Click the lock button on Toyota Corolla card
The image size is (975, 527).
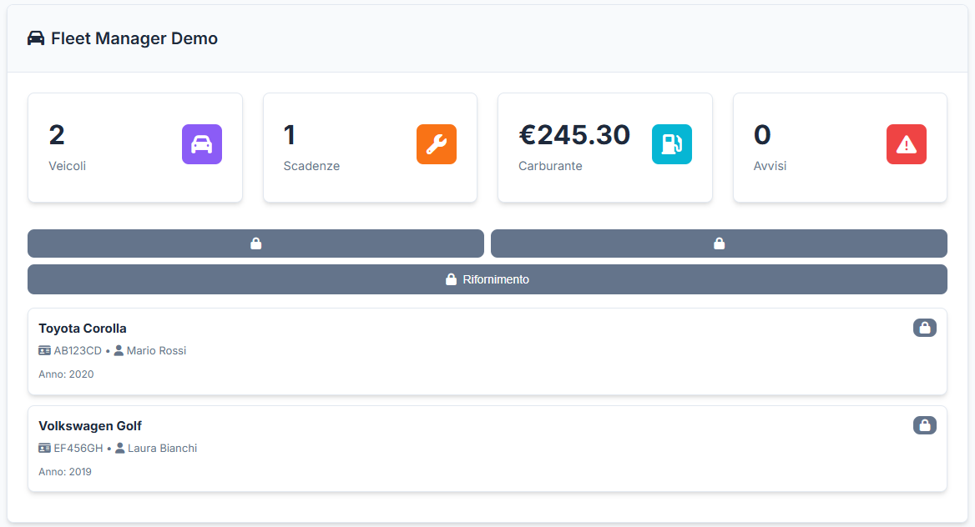[924, 328]
